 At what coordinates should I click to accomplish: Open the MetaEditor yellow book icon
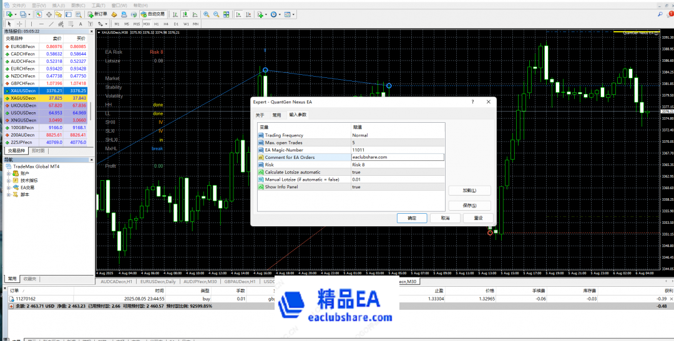click(x=114, y=14)
